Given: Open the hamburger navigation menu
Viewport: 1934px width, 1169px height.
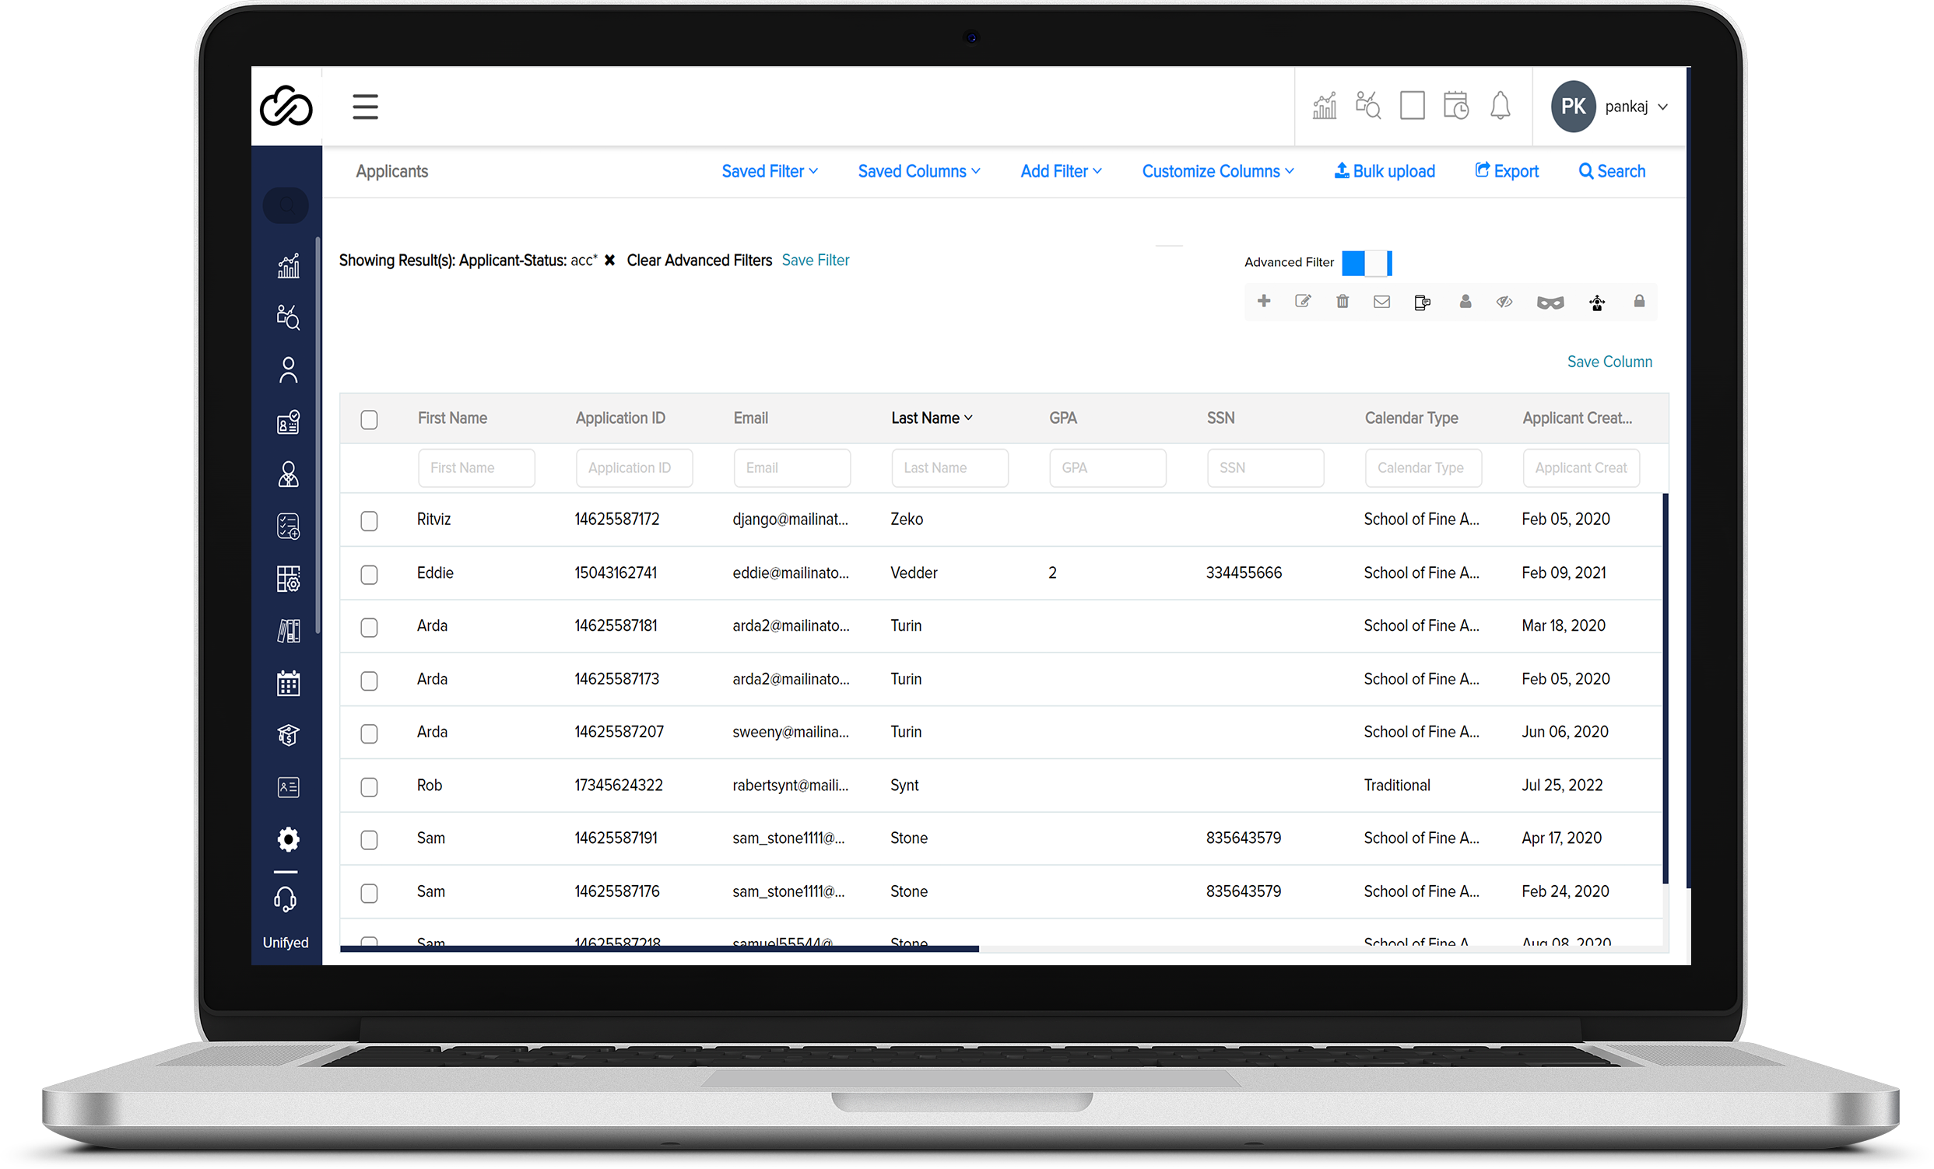Looking at the screenshot, I should pos(365,107).
